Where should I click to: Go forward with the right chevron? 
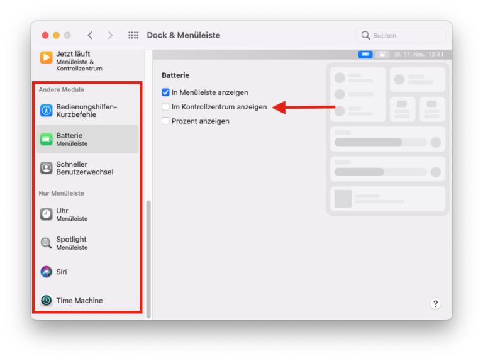coord(110,35)
